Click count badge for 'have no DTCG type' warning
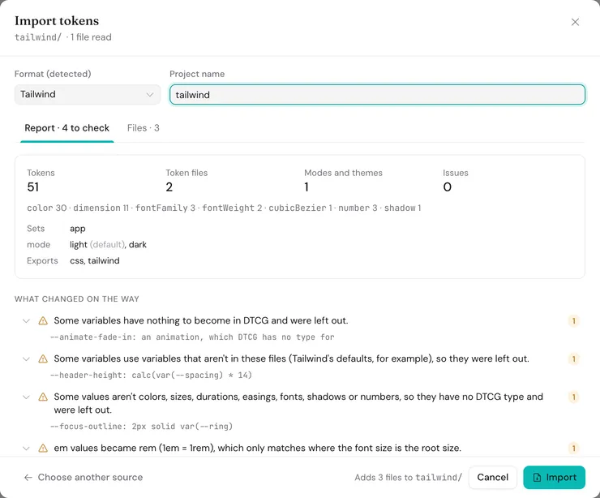The height and width of the screenshot is (498, 600). (573, 397)
